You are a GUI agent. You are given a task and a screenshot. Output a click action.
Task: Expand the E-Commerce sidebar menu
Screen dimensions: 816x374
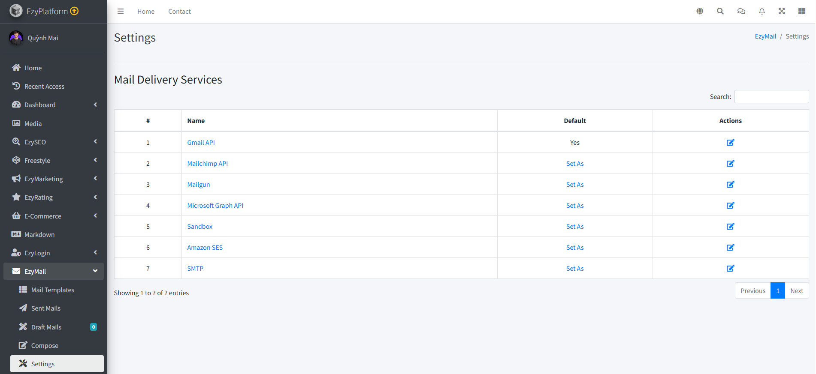[54, 216]
